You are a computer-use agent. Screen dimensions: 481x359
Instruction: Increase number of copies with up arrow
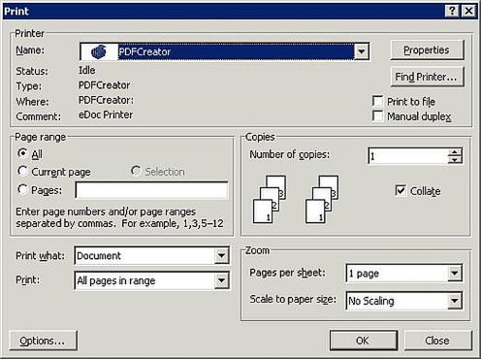455,152
